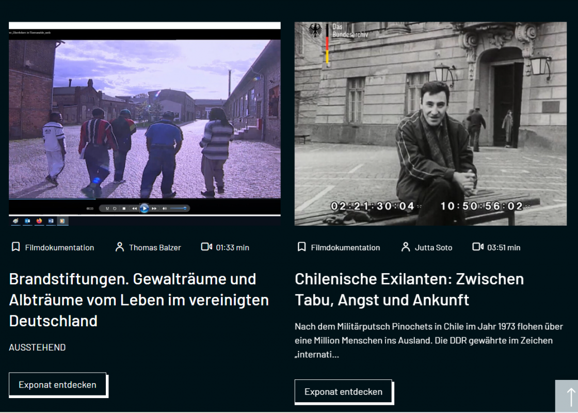578x413 pixels.
Task: Click the bookmark icon on the Chilenische Exilanten card
Action: click(x=301, y=247)
